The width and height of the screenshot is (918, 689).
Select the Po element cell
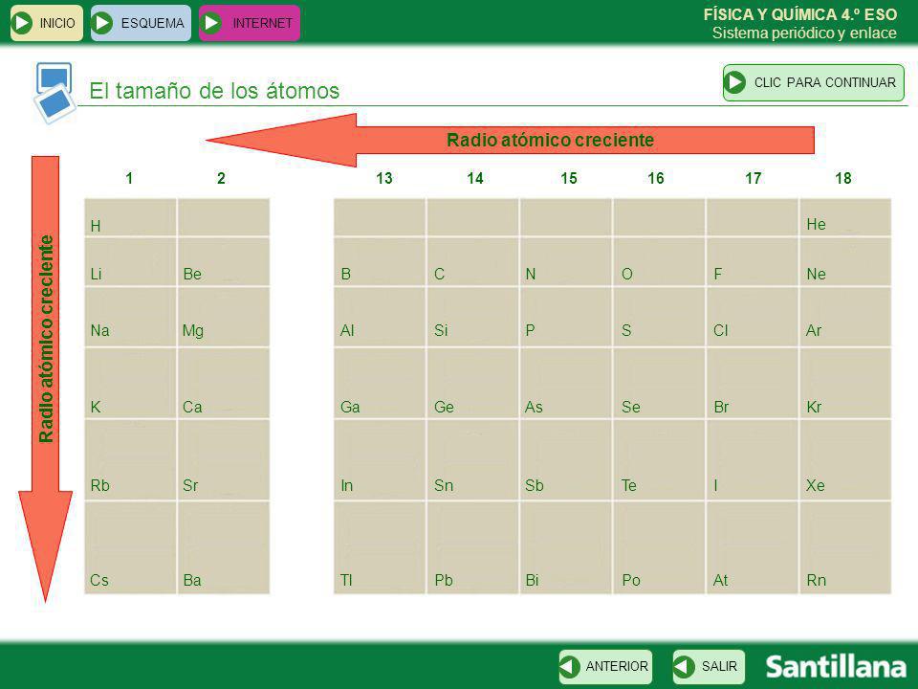[x=659, y=547]
